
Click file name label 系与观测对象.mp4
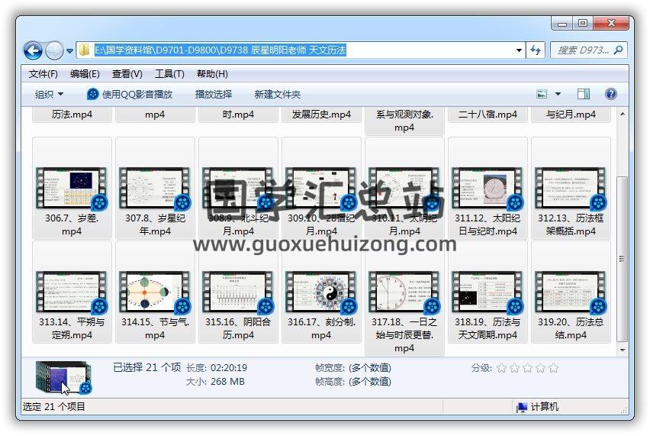point(404,121)
